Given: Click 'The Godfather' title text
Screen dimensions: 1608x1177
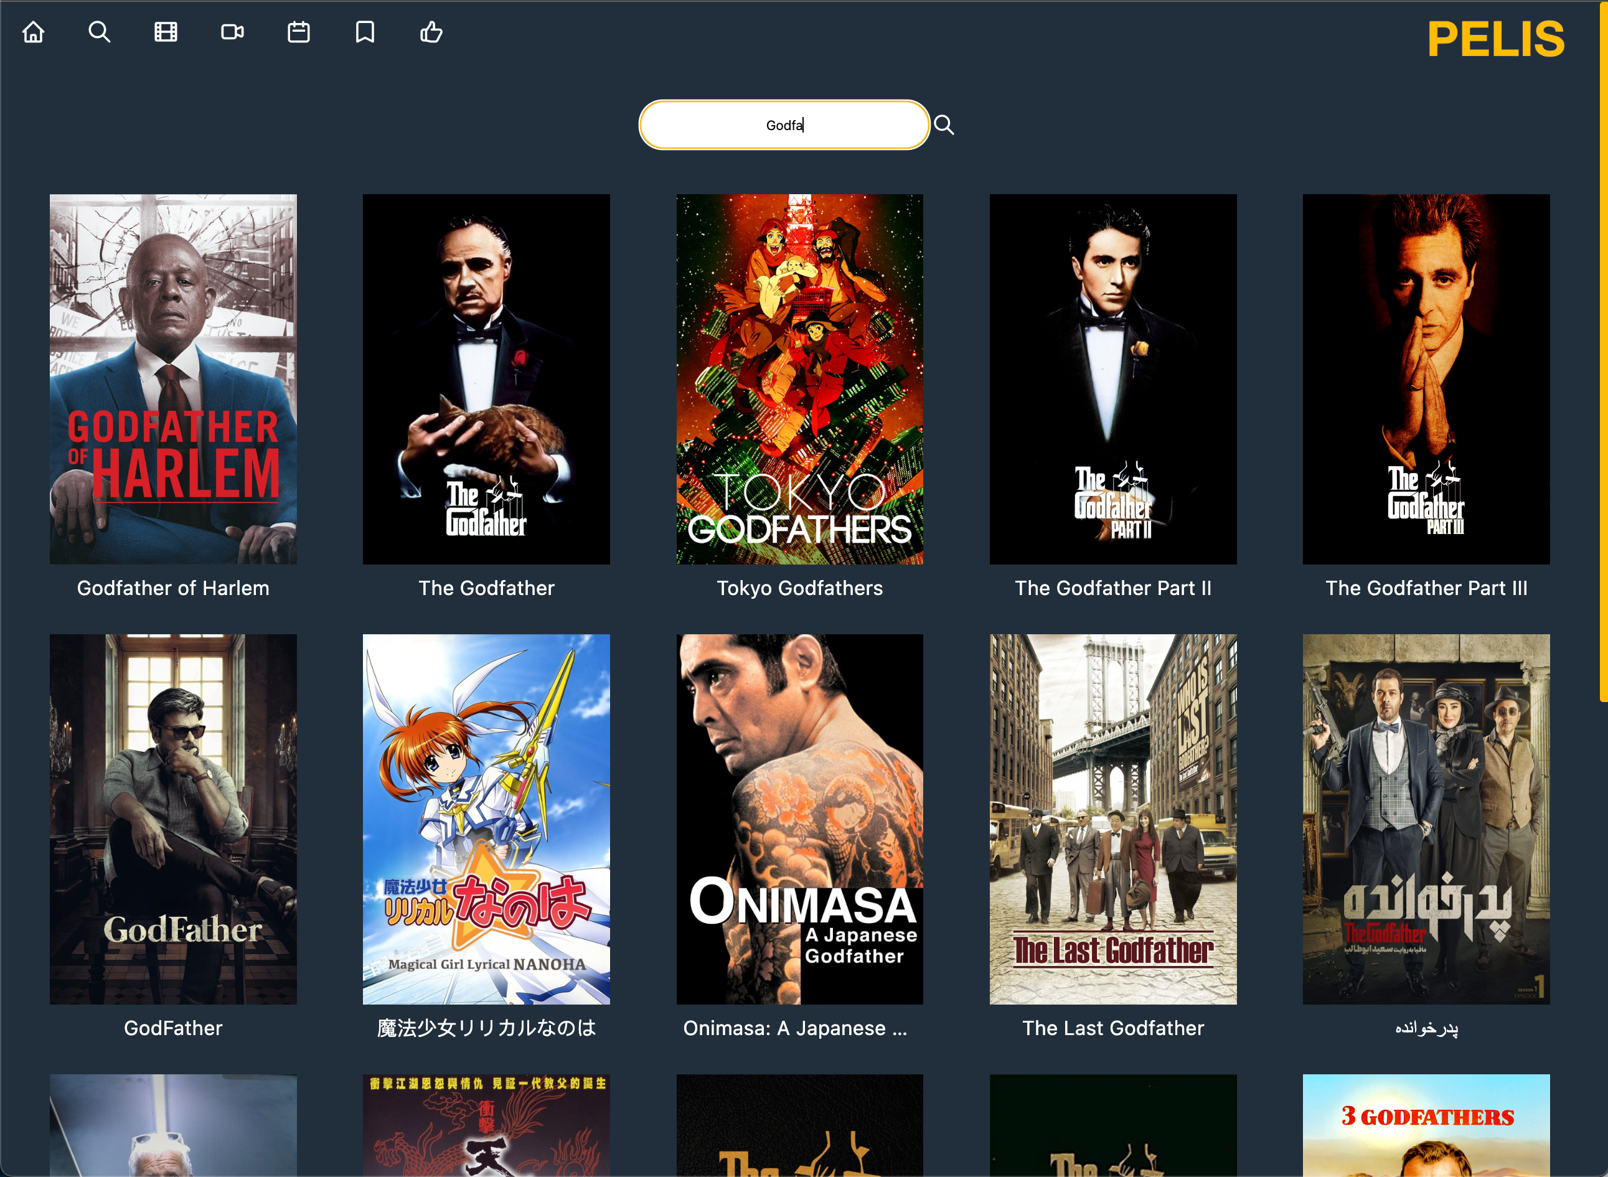Looking at the screenshot, I should [486, 588].
